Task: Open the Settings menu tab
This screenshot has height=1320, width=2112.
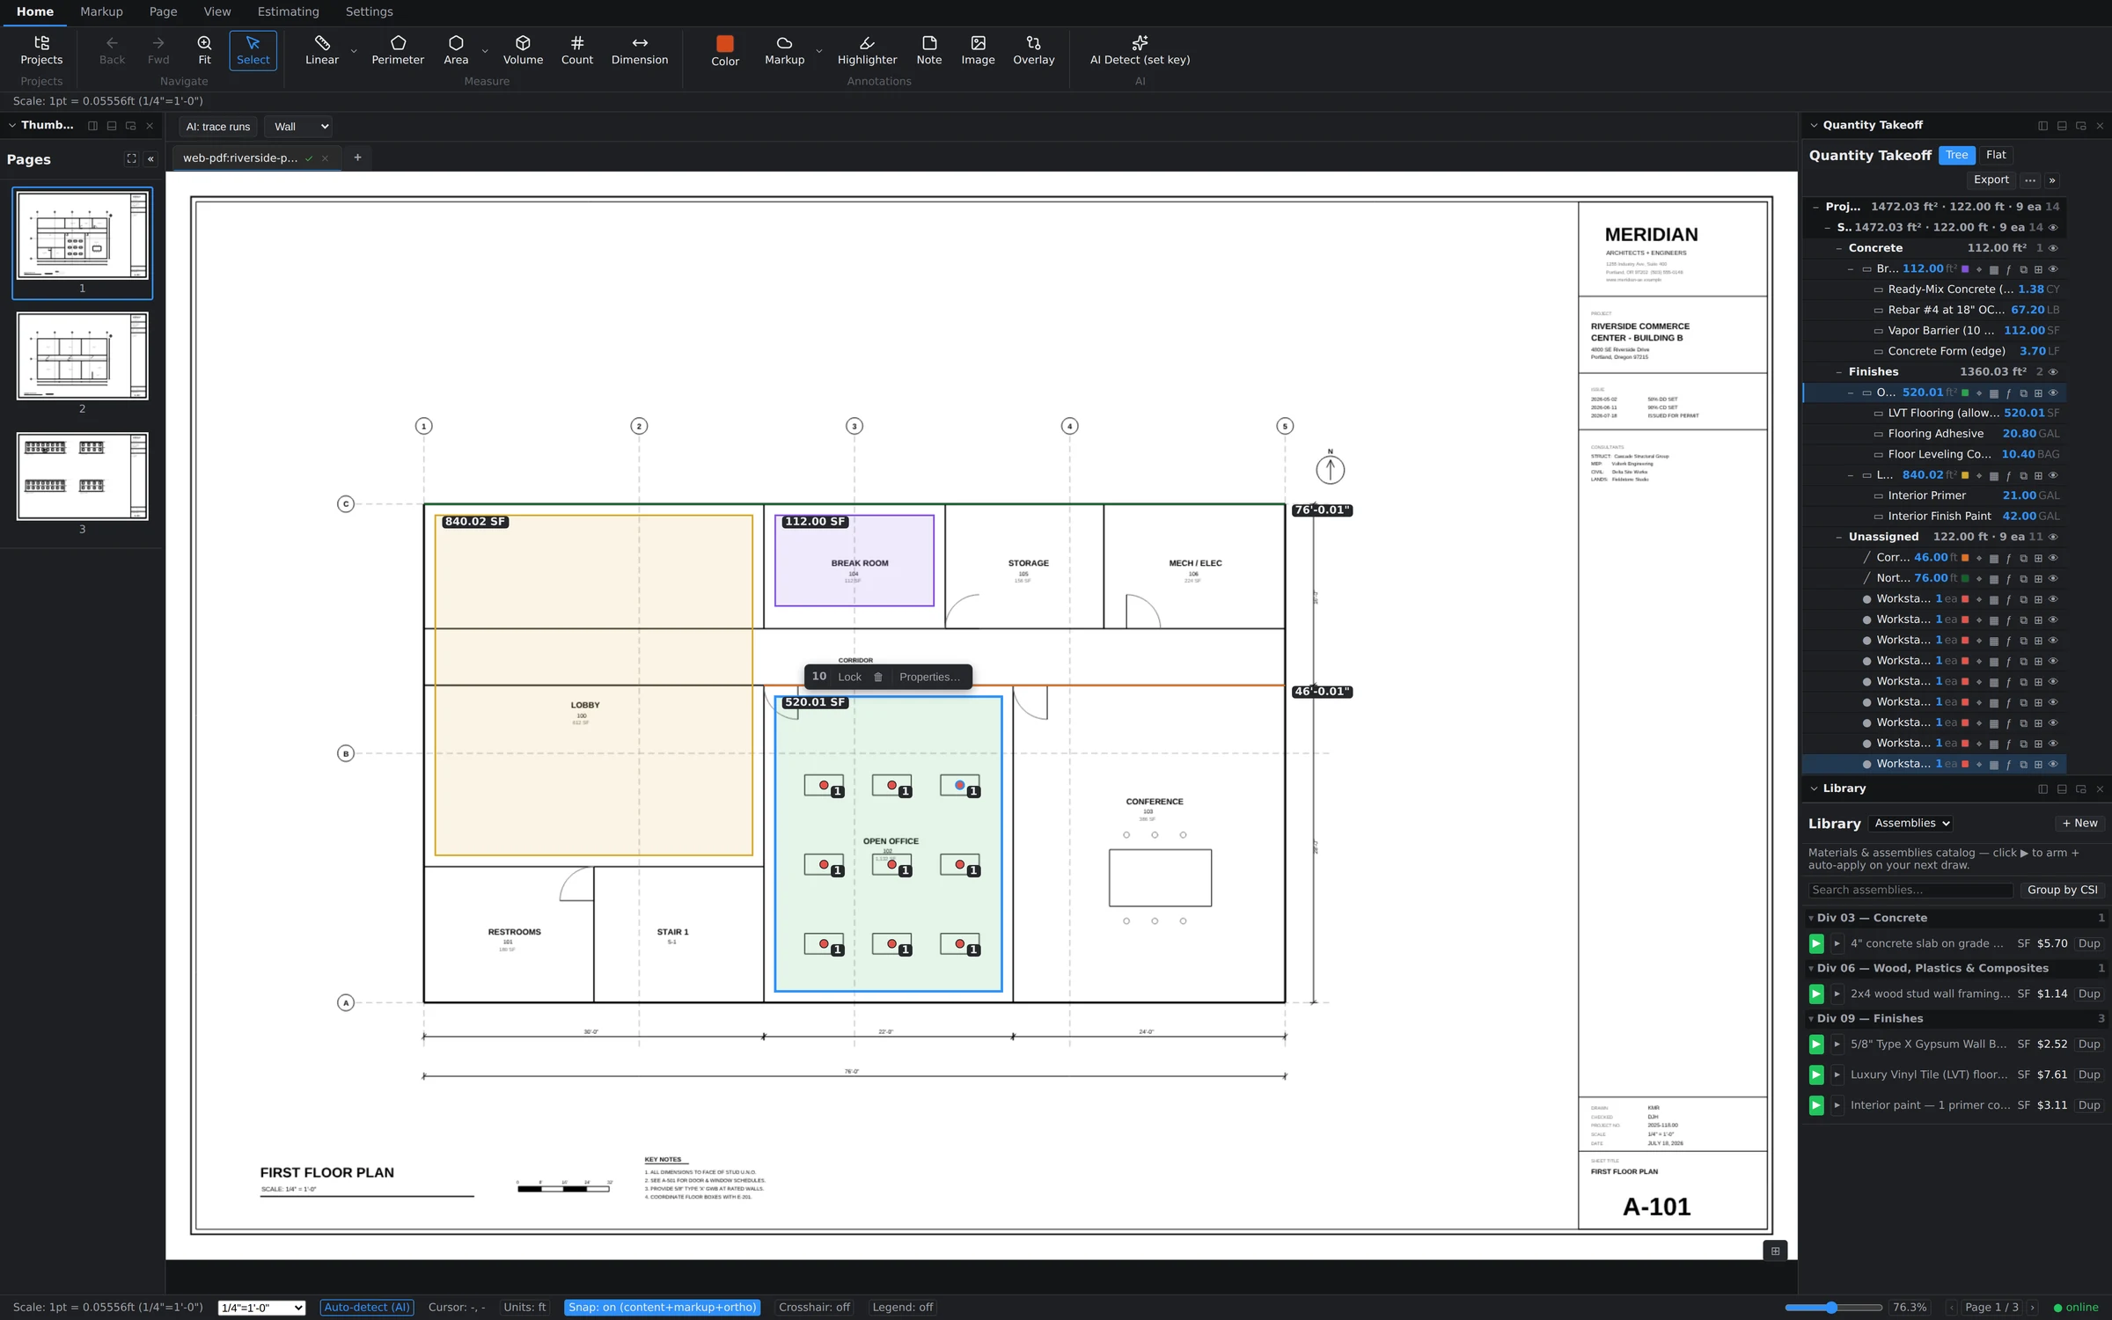Action: click(x=369, y=11)
